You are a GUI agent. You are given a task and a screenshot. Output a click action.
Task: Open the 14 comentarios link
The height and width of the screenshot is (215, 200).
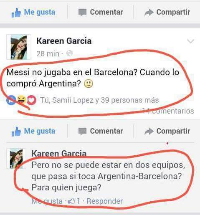pyautogui.click(x=168, y=111)
